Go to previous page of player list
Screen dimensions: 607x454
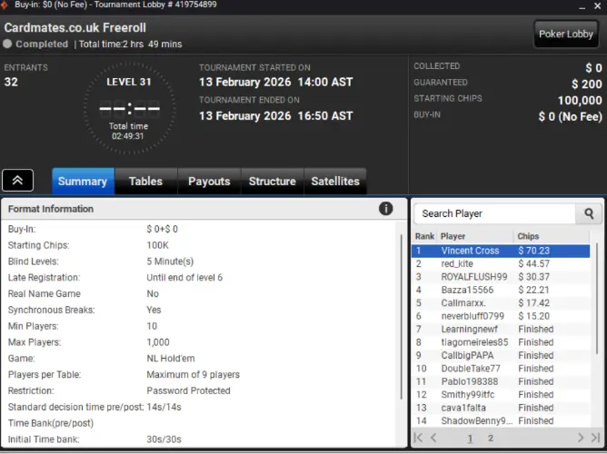435,438
